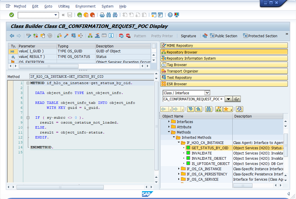296x199 pixels.
Task: Click the Active/Inactive switch icon
Action: pyautogui.click(x=35, y=35)
